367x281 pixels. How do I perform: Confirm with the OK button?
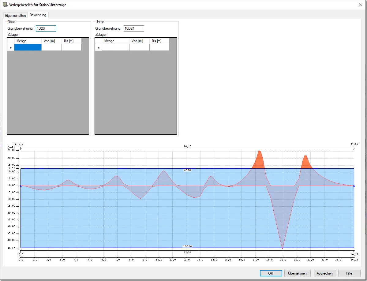pyautogui.click(x=271, y=273)
